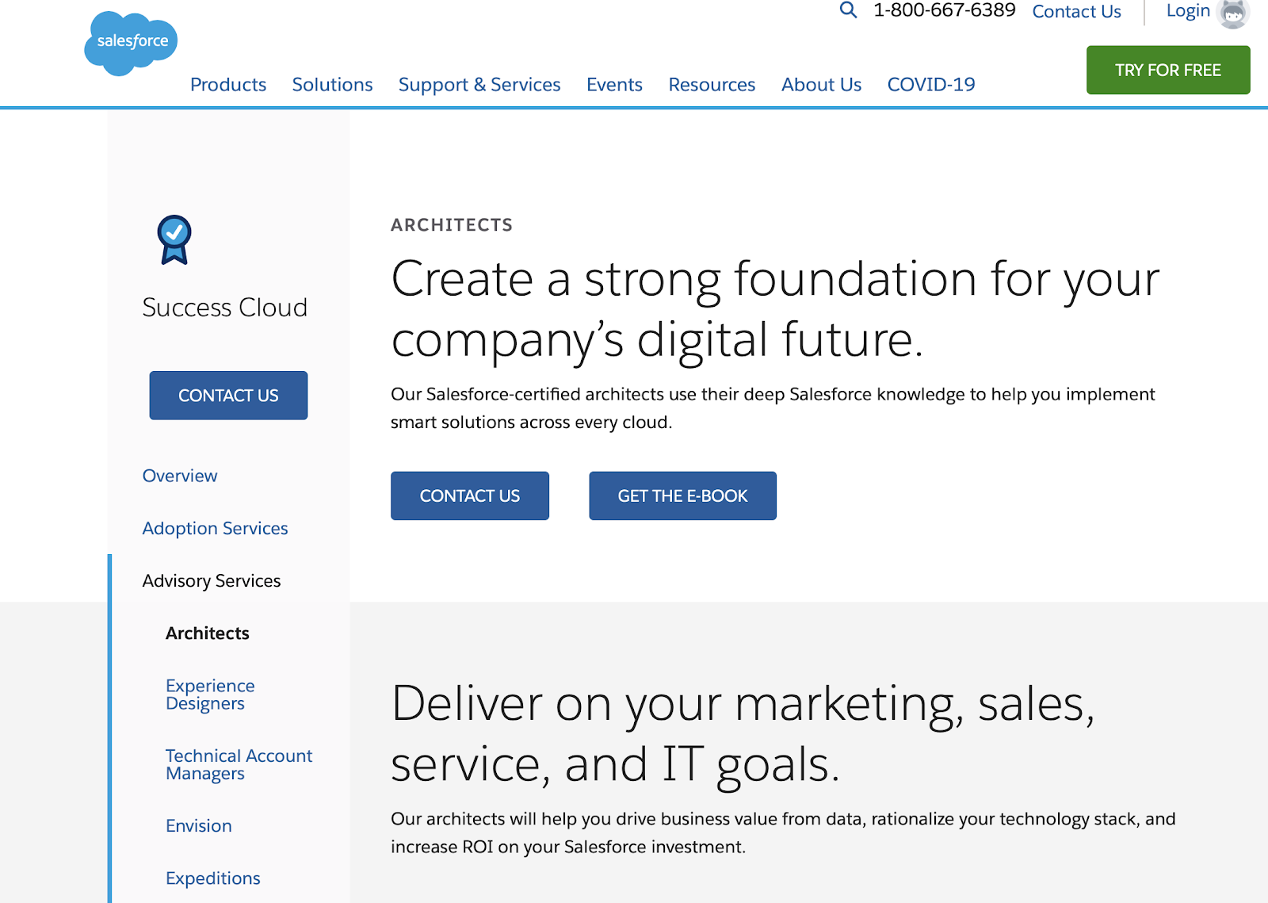
Task: Open the Technical Account Managers link
Action: coord(239,764)
